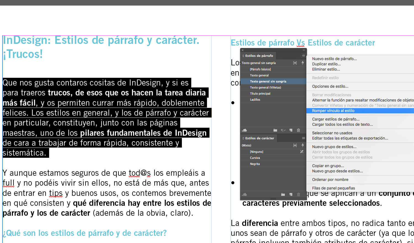Screen dimensions: 414x243
Task: Toggle 'Filas de panel pequeñas' menu option
Action: 333,188
